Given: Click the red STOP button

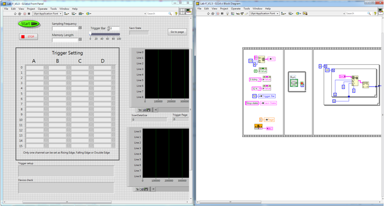Looking at the screenshot, I should 28,37.
